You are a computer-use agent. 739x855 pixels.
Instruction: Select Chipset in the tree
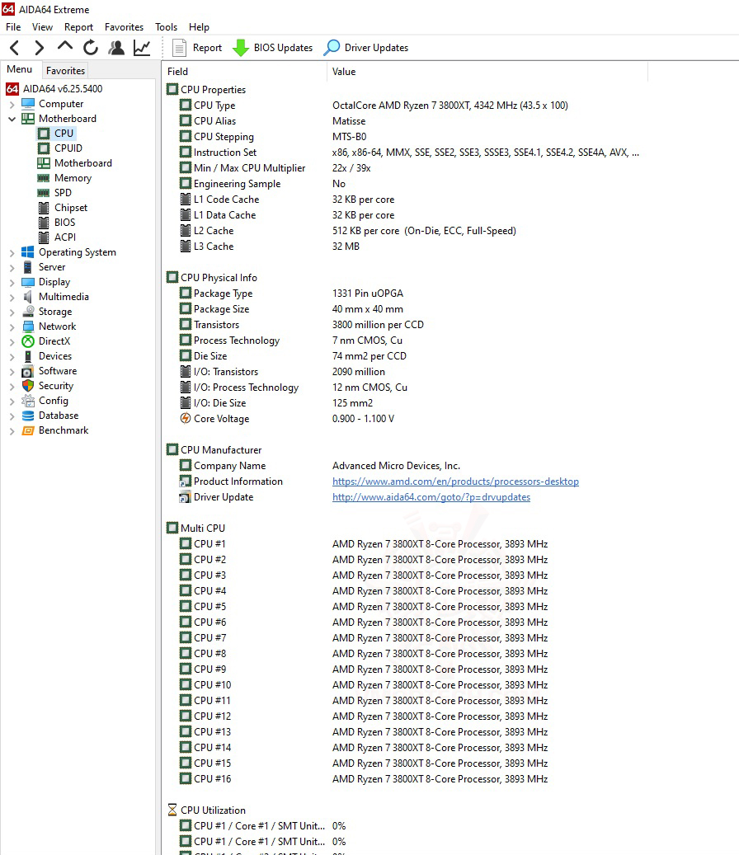71,208
